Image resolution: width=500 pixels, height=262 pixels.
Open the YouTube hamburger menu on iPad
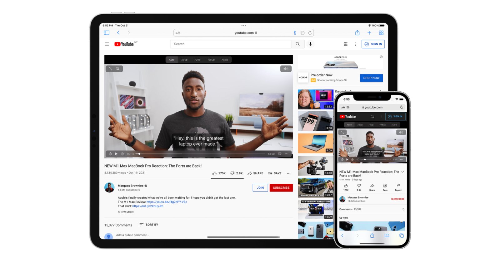[x=107, y=44]
